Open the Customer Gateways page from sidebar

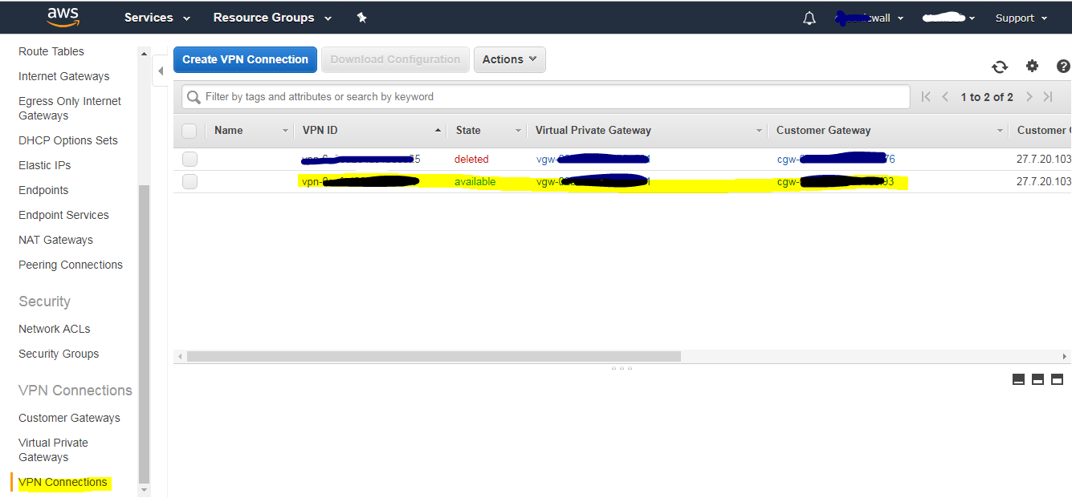[x=69, y=417]
